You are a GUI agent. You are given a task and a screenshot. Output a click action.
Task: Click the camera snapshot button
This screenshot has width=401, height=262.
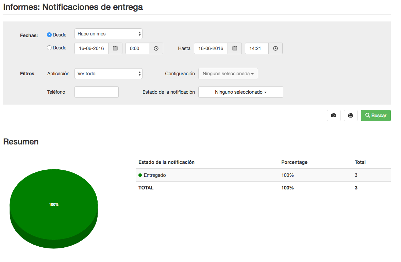[x=333, y=115]
